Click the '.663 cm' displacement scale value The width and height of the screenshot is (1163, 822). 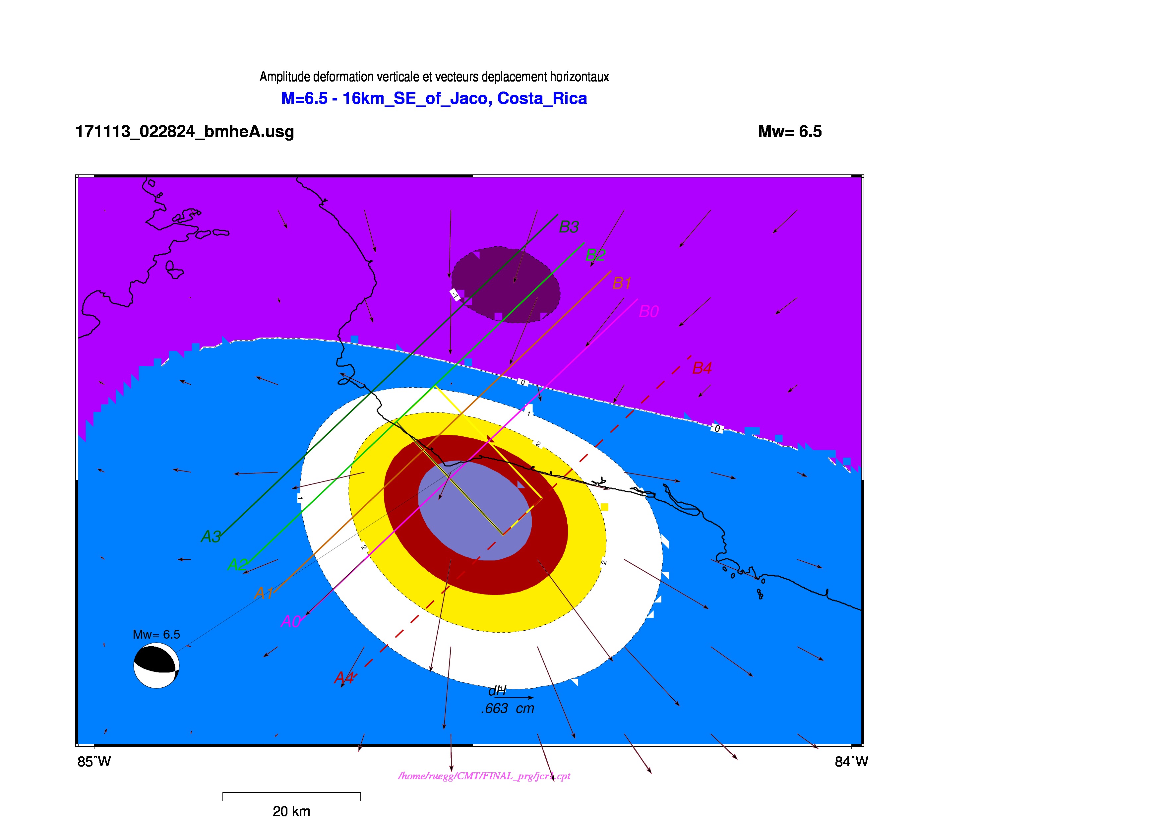(x=508, y=709)
